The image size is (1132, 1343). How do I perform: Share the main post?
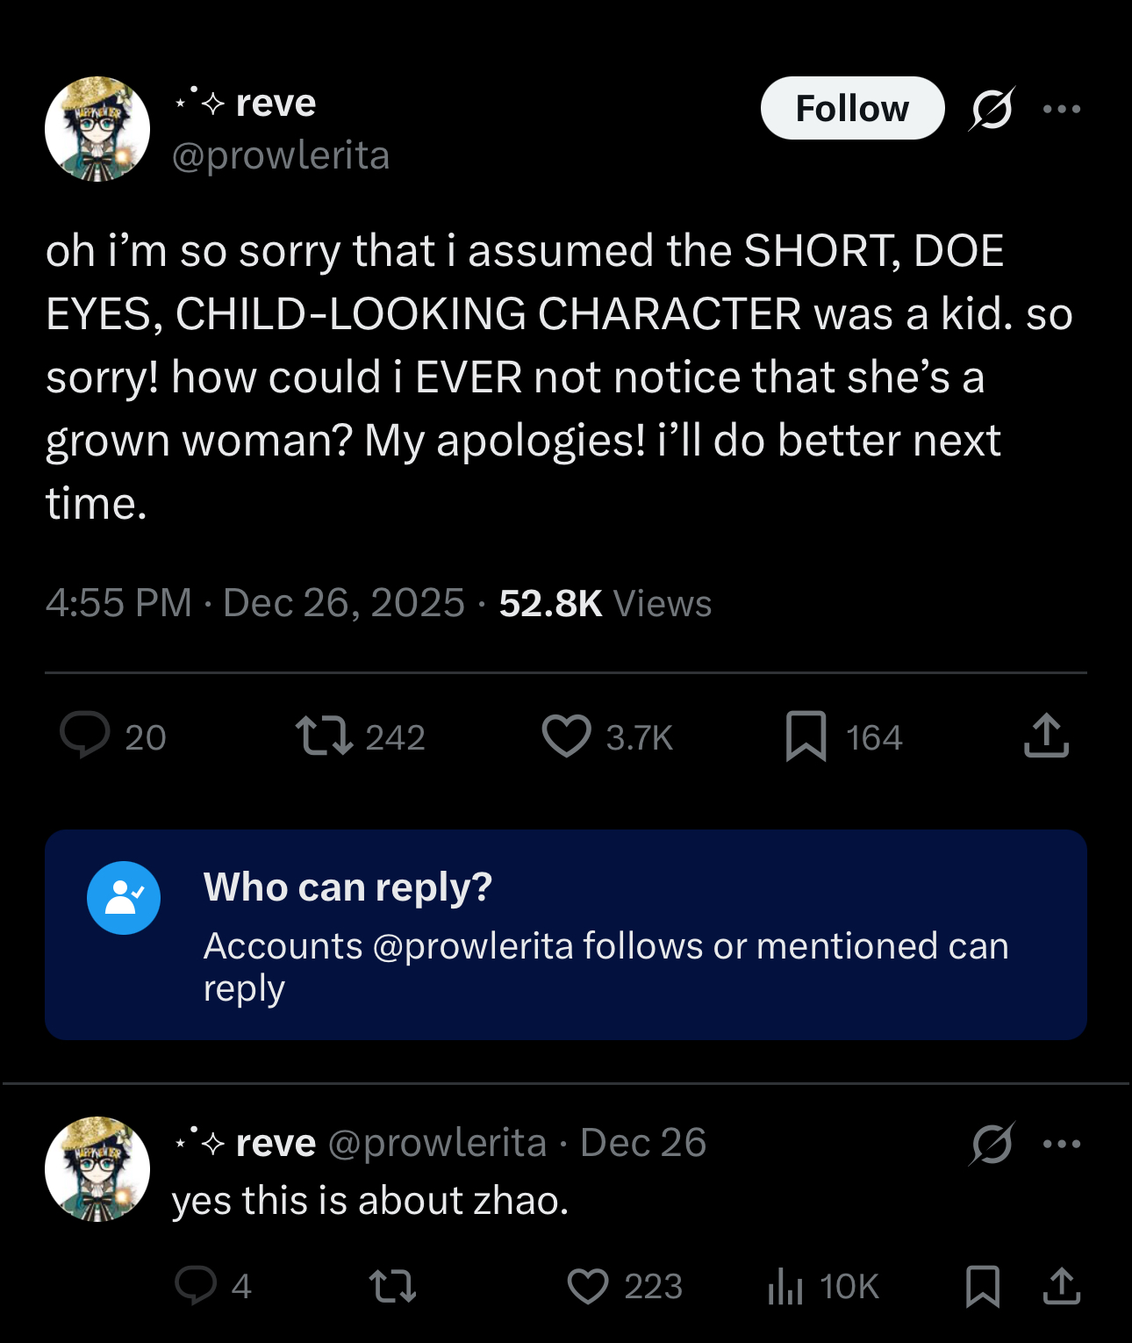point(1046,736)
